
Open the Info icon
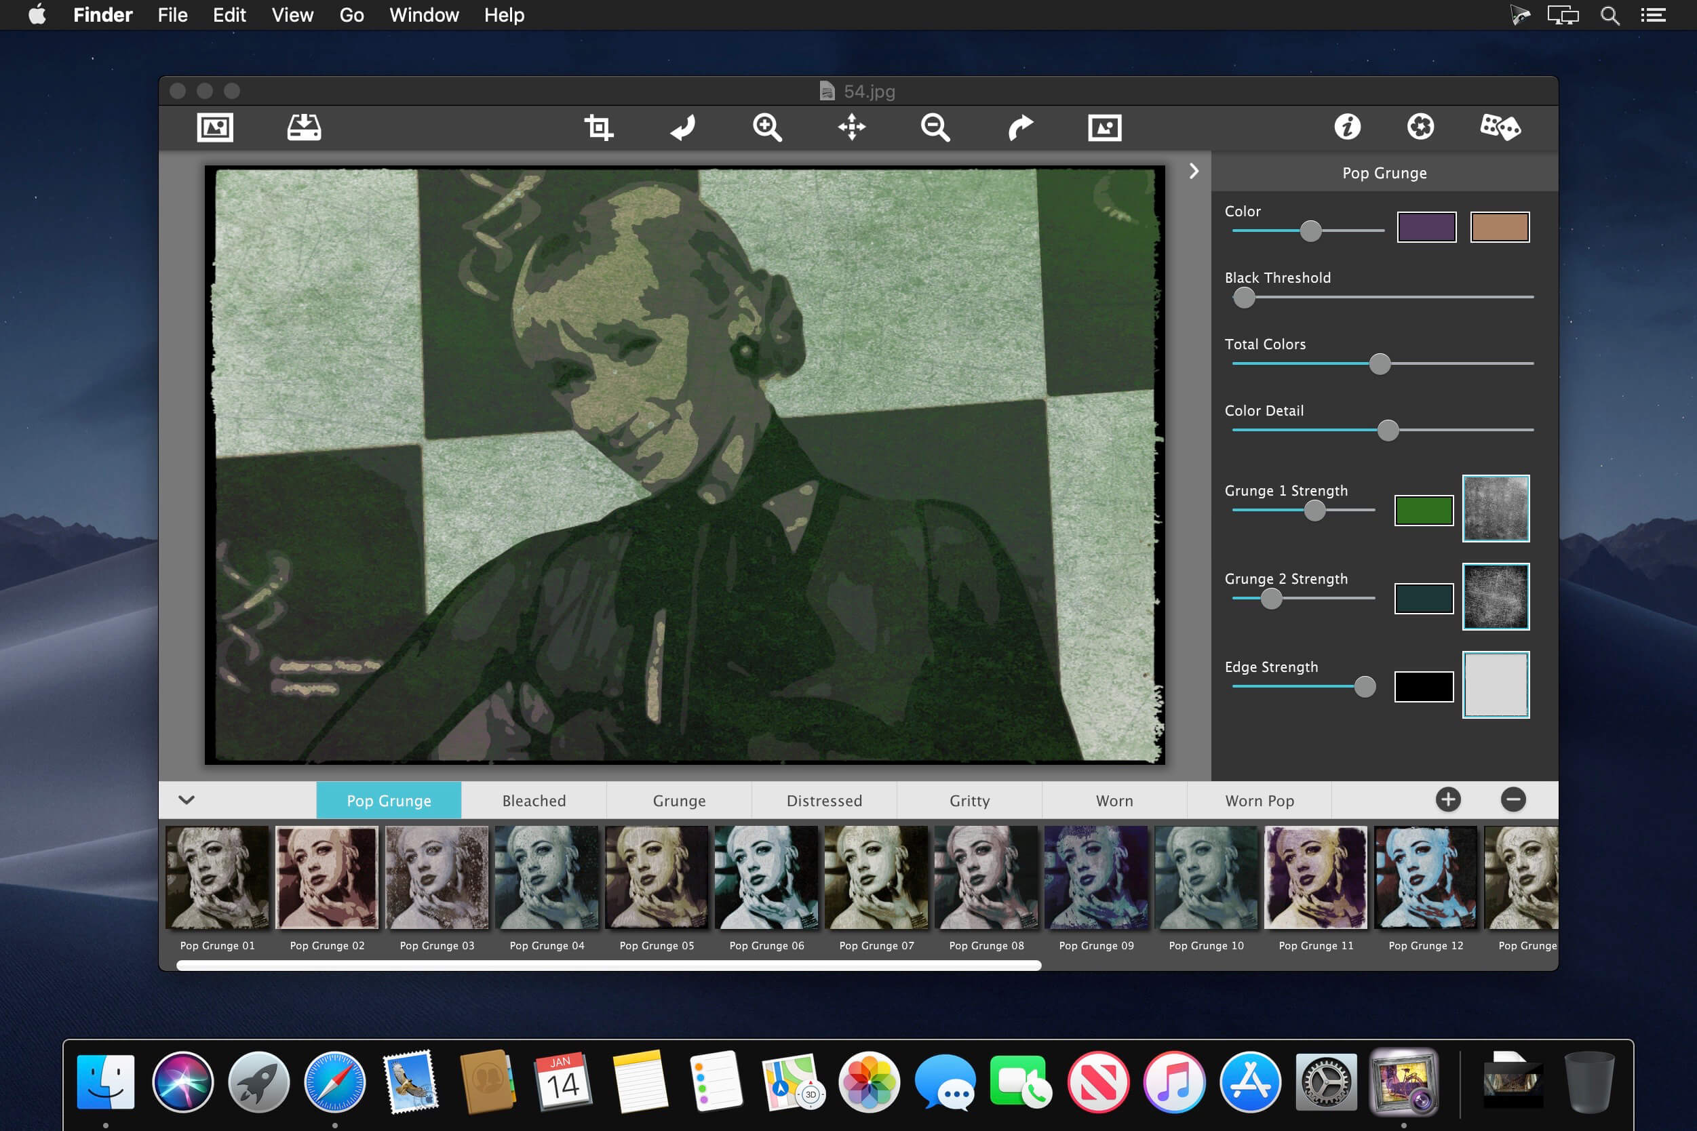[x=1347, y=127]
